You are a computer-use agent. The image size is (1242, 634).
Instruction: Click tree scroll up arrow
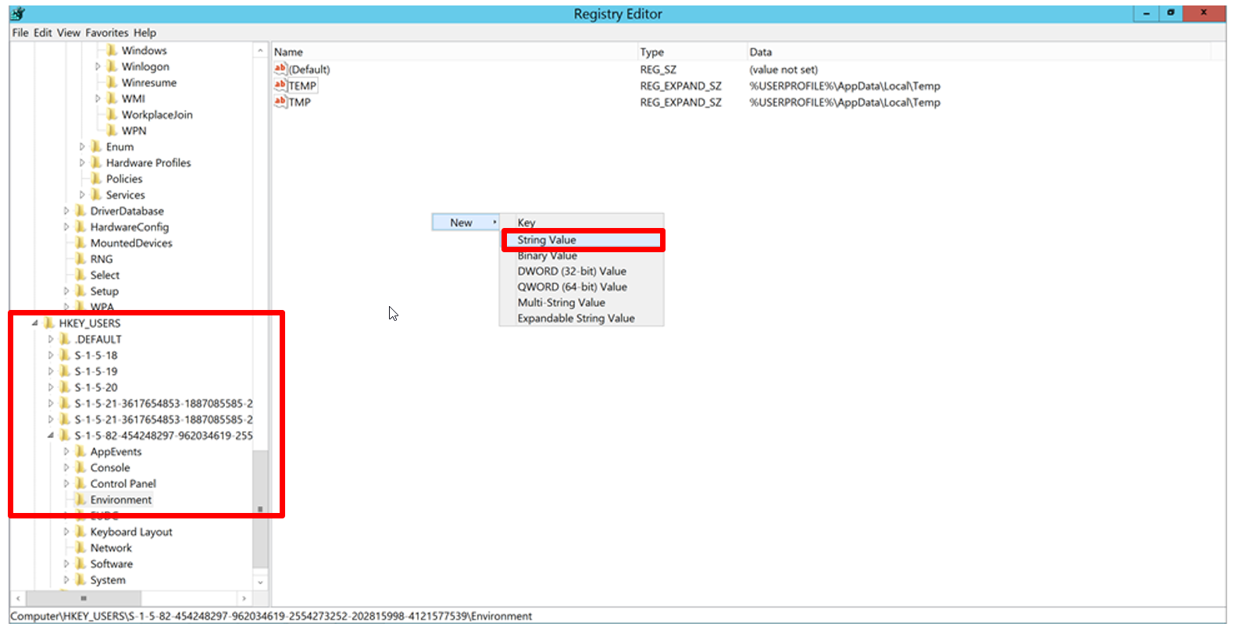coord(260,51)
